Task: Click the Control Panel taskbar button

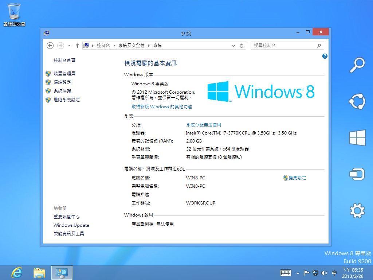Action: coord(62,273)
